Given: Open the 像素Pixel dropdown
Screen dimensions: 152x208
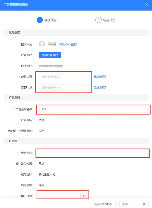Looking at the screenshot, I should pyautogui.click(x=65, y=87).
